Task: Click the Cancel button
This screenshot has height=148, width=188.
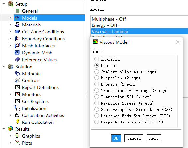Action: click(134, 138)
